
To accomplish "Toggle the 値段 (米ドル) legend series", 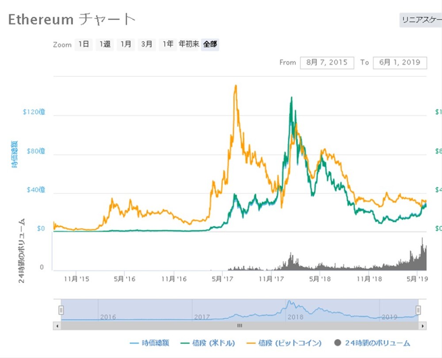I will coord(208,343).
